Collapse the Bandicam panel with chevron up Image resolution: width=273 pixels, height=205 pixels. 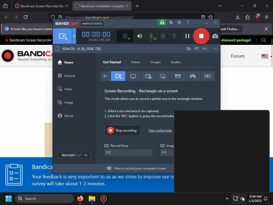215,49
